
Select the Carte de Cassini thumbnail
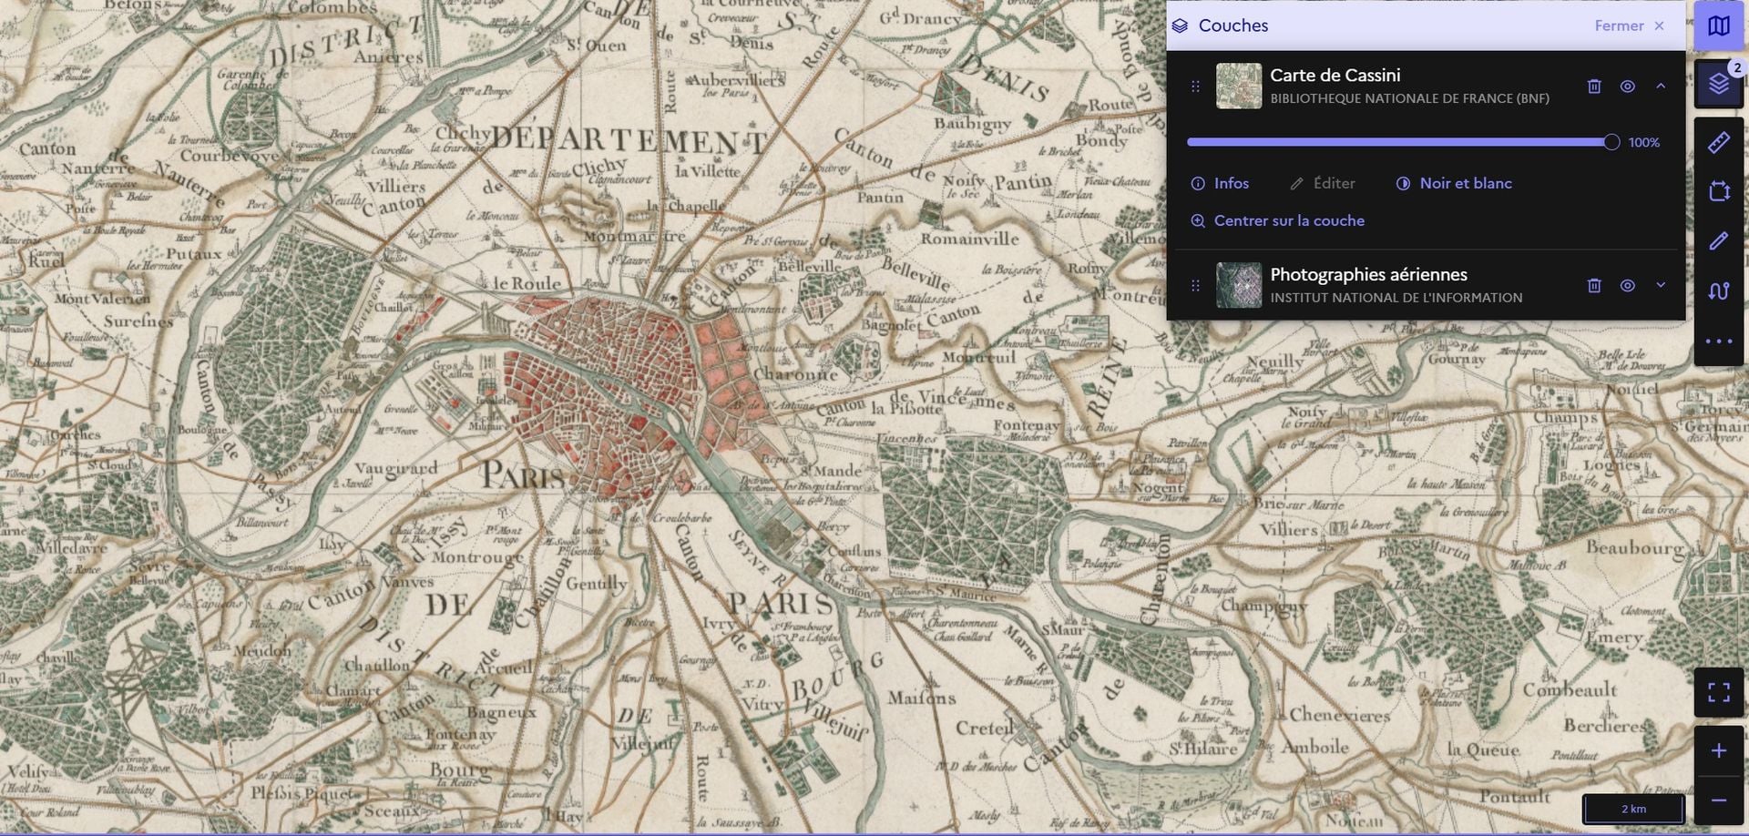pos(1239,86)
